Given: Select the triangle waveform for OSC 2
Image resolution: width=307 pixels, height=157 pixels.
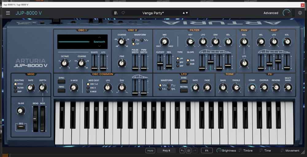Looking at the screenshot, I should point(142,40).
